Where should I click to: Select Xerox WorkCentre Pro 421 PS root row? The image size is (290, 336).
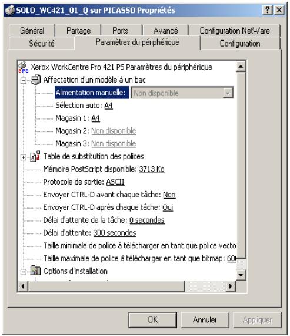(122, 67)
